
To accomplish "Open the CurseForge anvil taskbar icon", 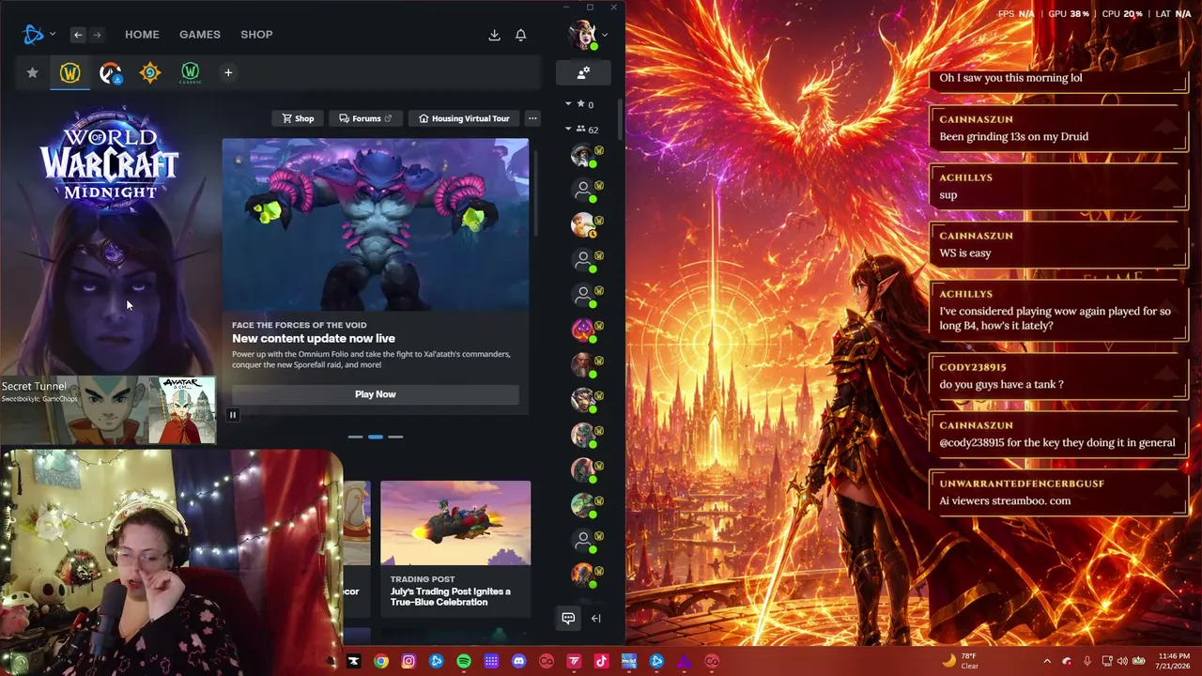I will pos(353,661).
